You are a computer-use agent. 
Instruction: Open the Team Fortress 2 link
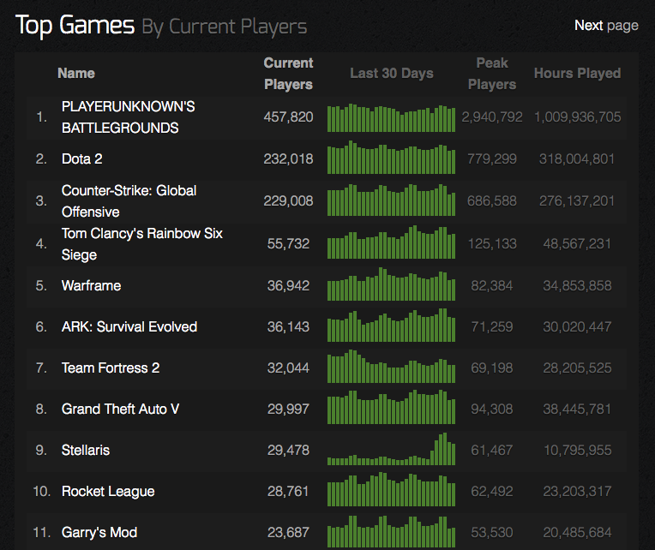click(111, 368)
